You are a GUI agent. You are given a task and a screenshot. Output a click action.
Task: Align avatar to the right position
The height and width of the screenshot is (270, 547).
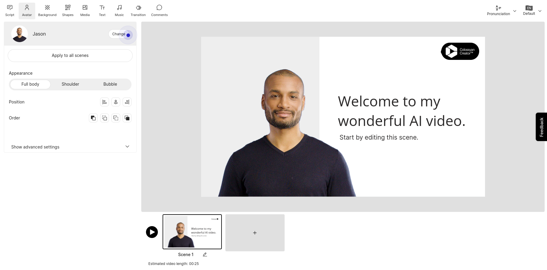pos(127,102)
